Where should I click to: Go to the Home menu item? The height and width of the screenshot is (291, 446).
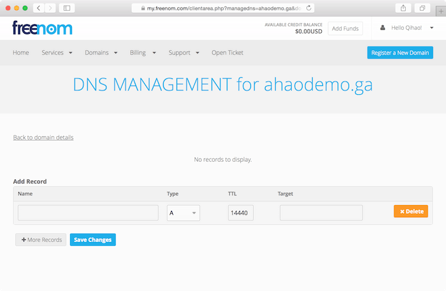click(x=21, y=53)
